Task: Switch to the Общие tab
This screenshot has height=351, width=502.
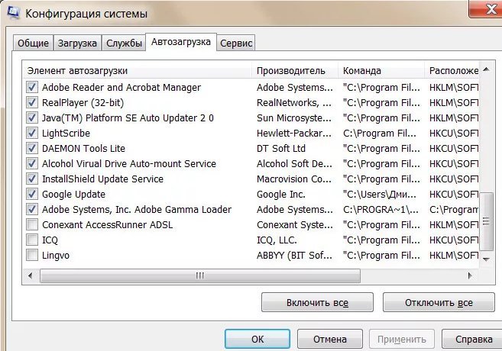Action: (x=34, y=43)
